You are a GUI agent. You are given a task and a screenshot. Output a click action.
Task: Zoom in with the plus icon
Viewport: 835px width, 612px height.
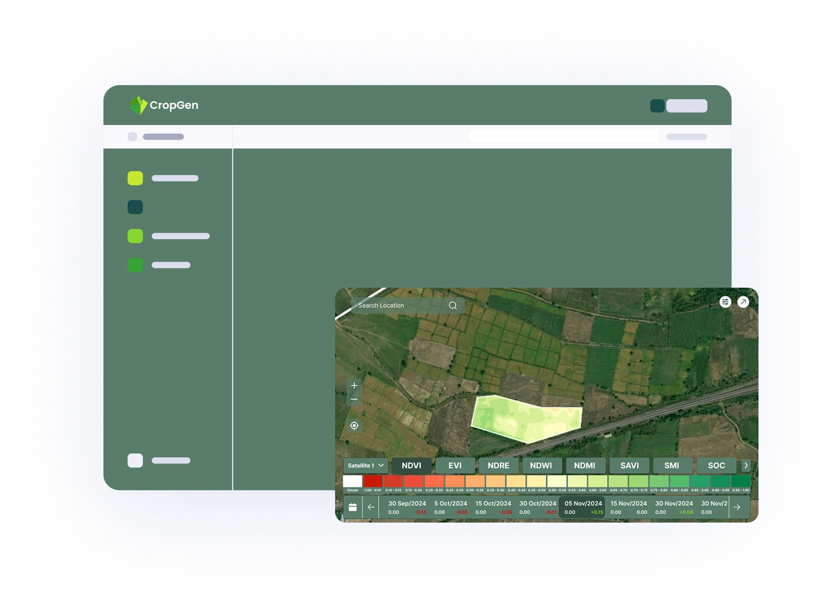click(x=354, y=386)
